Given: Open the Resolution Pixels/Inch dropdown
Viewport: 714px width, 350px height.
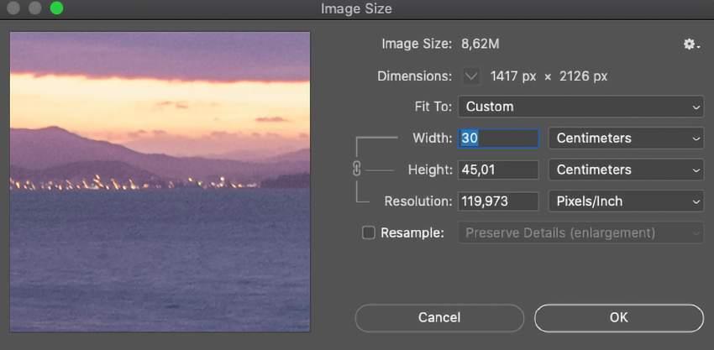Looking at the screenshot, I should [626, 201].
